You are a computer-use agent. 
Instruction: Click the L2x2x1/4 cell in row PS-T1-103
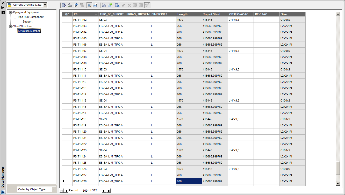pos(292,26)
